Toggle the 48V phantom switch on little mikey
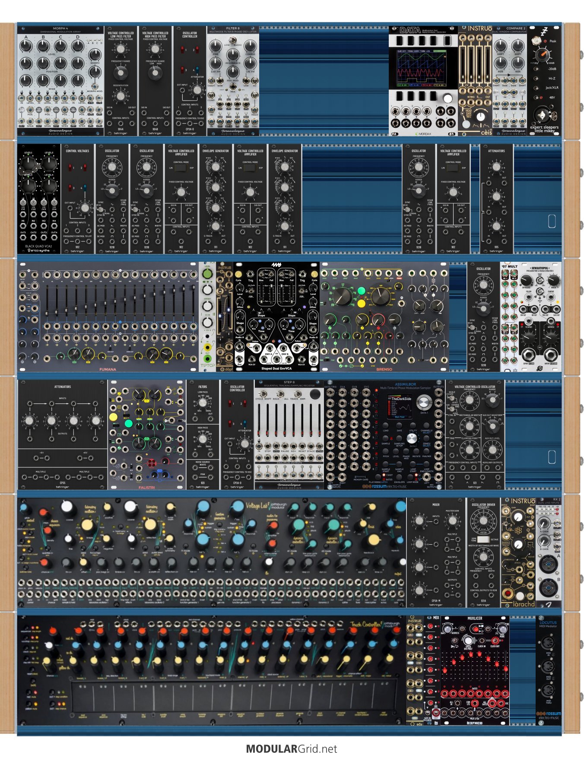 [x=536, y=97]
